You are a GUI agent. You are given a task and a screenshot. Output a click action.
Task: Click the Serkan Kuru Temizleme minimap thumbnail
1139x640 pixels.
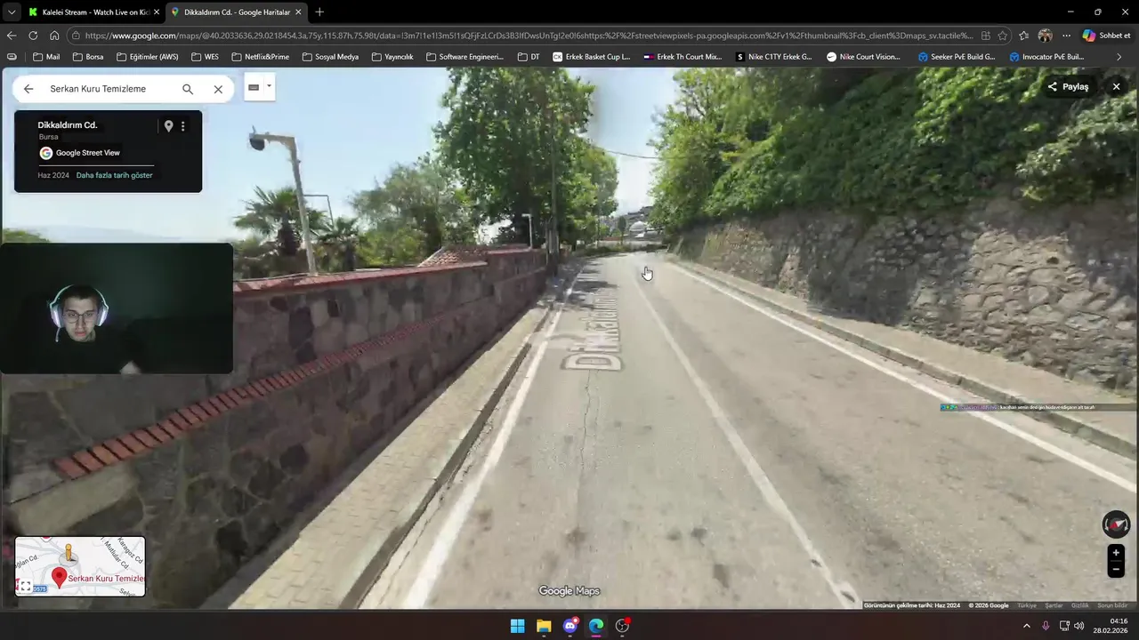pos(80,566)
